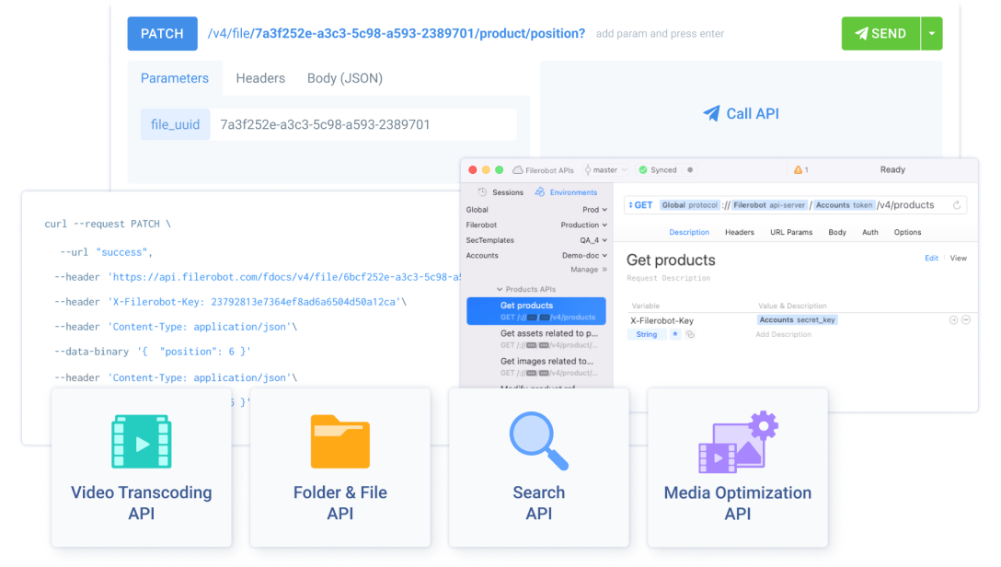Click the minus icon on X-Filerobot-Key row

point(965,320)
